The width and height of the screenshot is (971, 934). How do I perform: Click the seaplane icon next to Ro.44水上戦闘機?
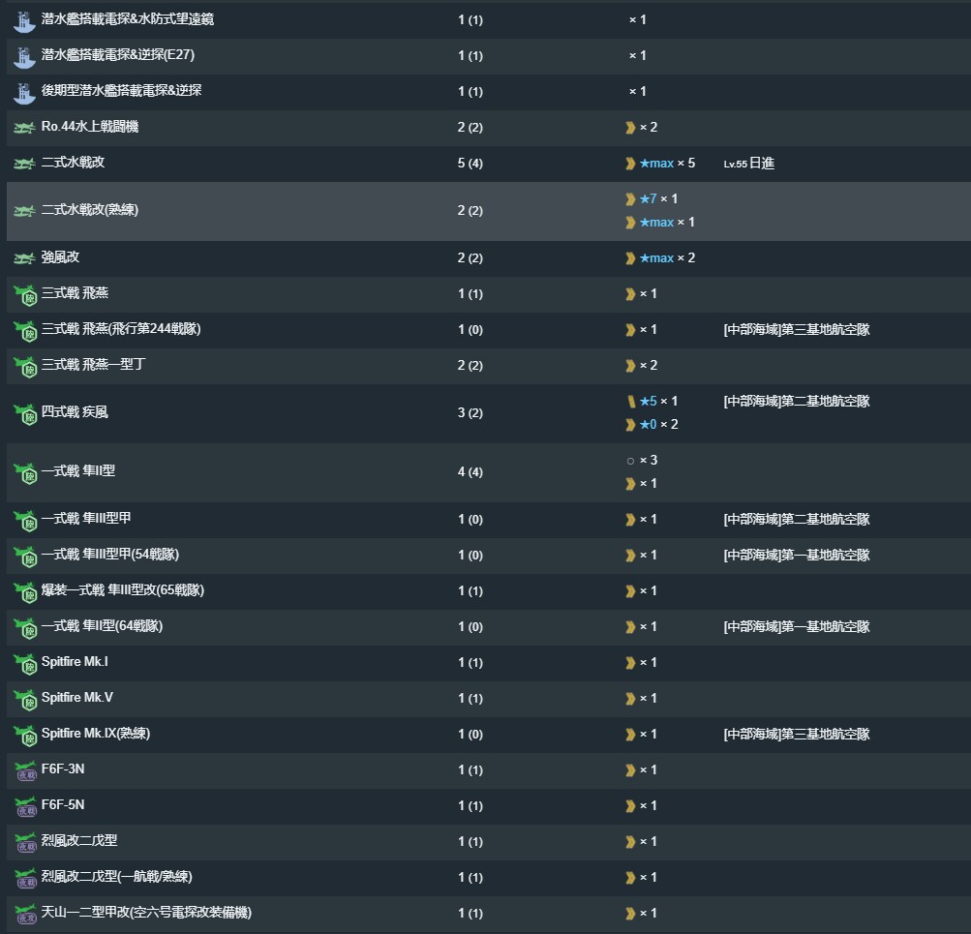pos(24,128)
